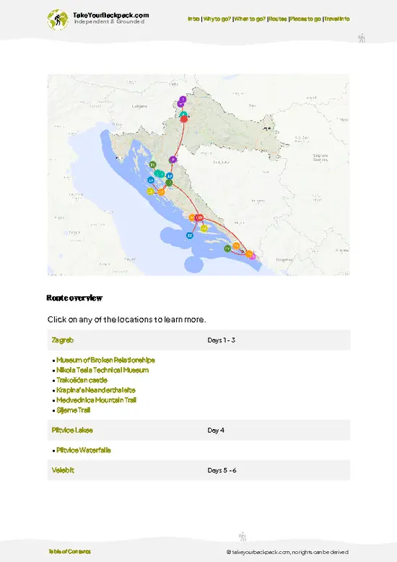Open Museum of Broken Relationships link
This screenshot has width=397, height=562.
(105, 360)
